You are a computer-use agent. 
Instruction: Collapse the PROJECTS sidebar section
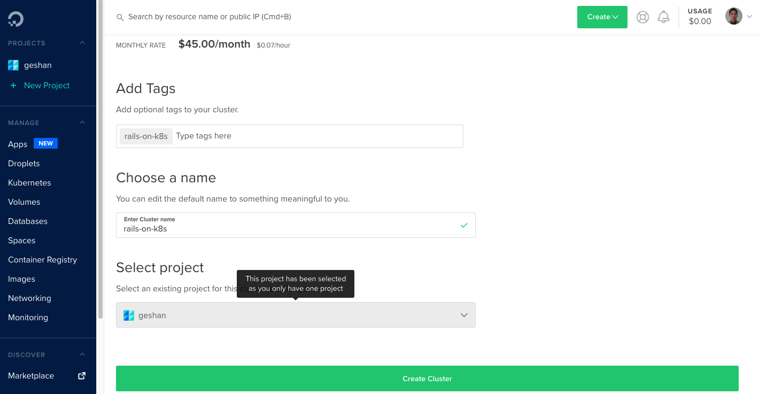(82, 43)
